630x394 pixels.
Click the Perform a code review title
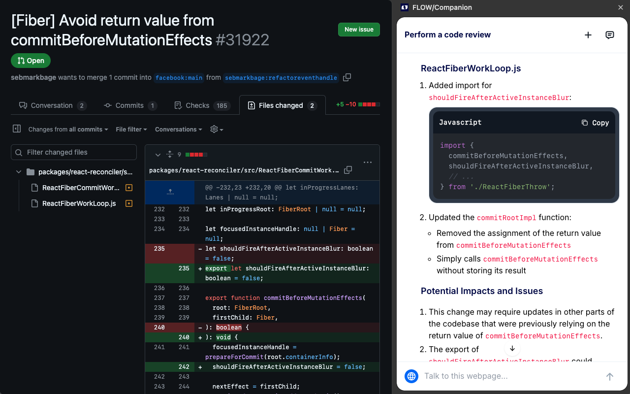[447, 35]
